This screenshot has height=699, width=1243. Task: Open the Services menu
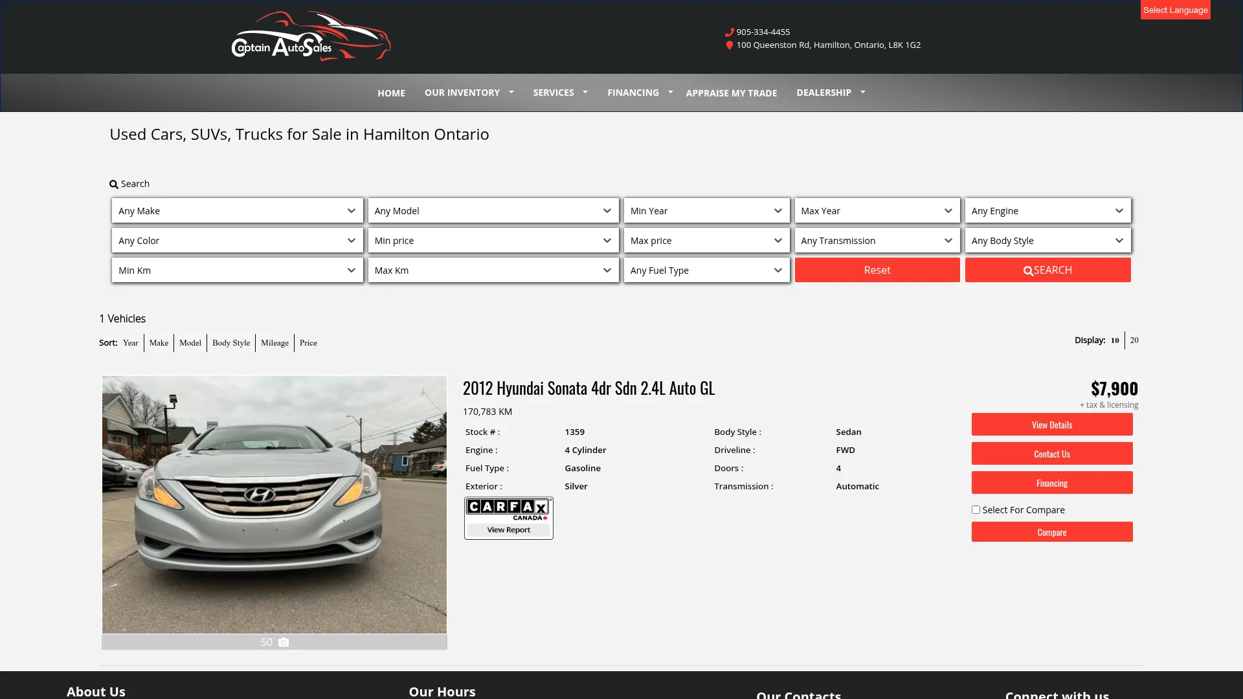pyautogui.click(x=554, y=93)
